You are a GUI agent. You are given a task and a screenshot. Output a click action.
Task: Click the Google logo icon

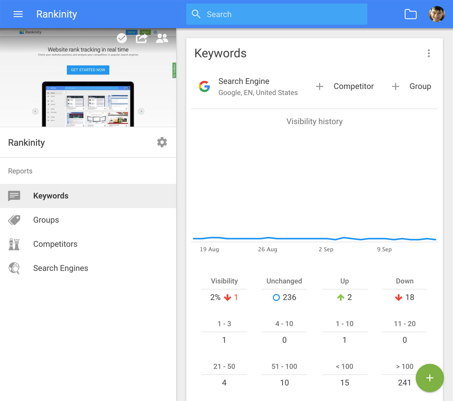(x=204, y=86)
